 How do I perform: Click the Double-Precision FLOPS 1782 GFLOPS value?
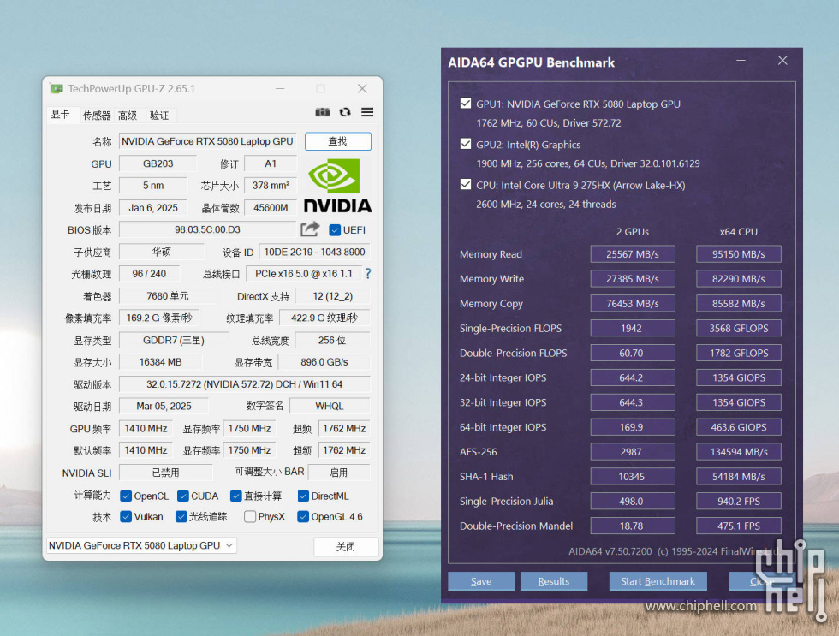pyautogui.click(x=738, y=353)
